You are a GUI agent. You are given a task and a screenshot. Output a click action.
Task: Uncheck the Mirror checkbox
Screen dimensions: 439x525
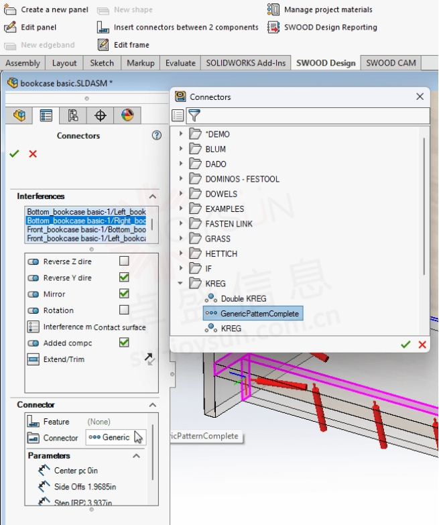[x=124, y=293]
